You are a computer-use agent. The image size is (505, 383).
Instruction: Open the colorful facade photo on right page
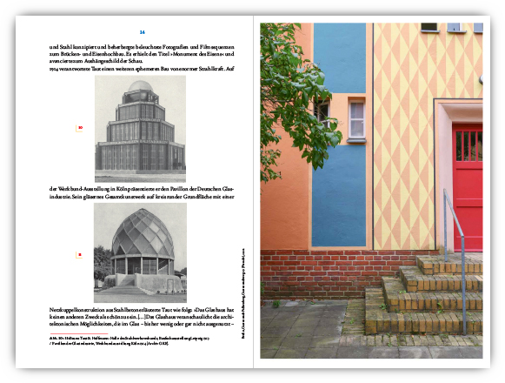click(371, 191)
